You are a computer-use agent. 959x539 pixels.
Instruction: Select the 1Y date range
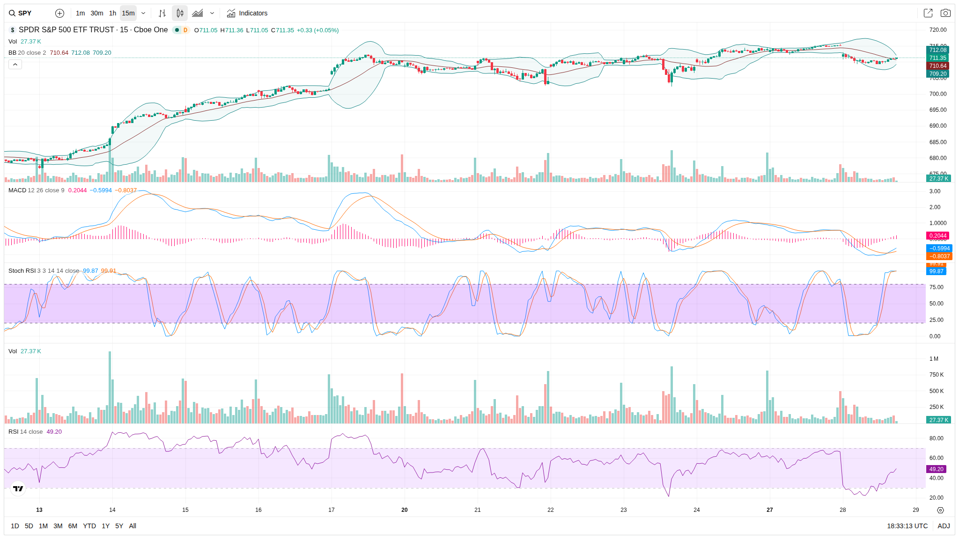[x=105, y=526]
